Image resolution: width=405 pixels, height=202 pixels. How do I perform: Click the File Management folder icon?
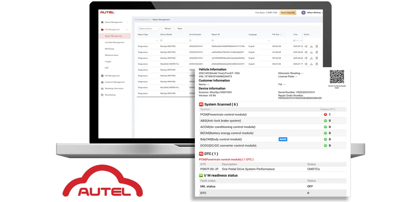pyautogui.click(x=102, y=30)
